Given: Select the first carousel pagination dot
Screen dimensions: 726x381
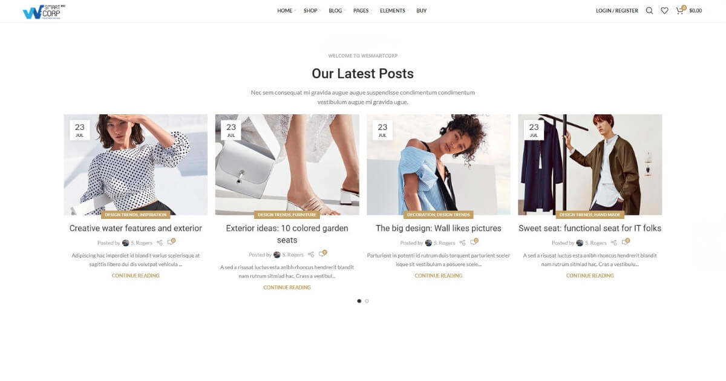Looking at the screenshot, I should 359,301.
